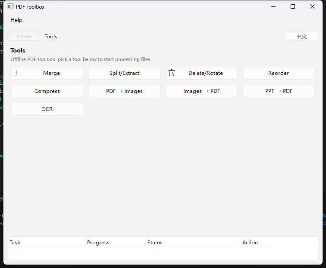Click the Action column header
Screen dimensions: 326x268
(256, 242)
